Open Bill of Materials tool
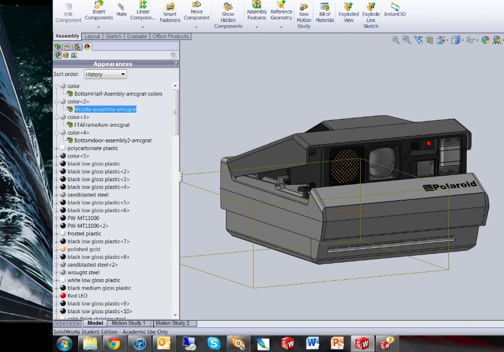504x352 pixels. (x=324, y=13)
